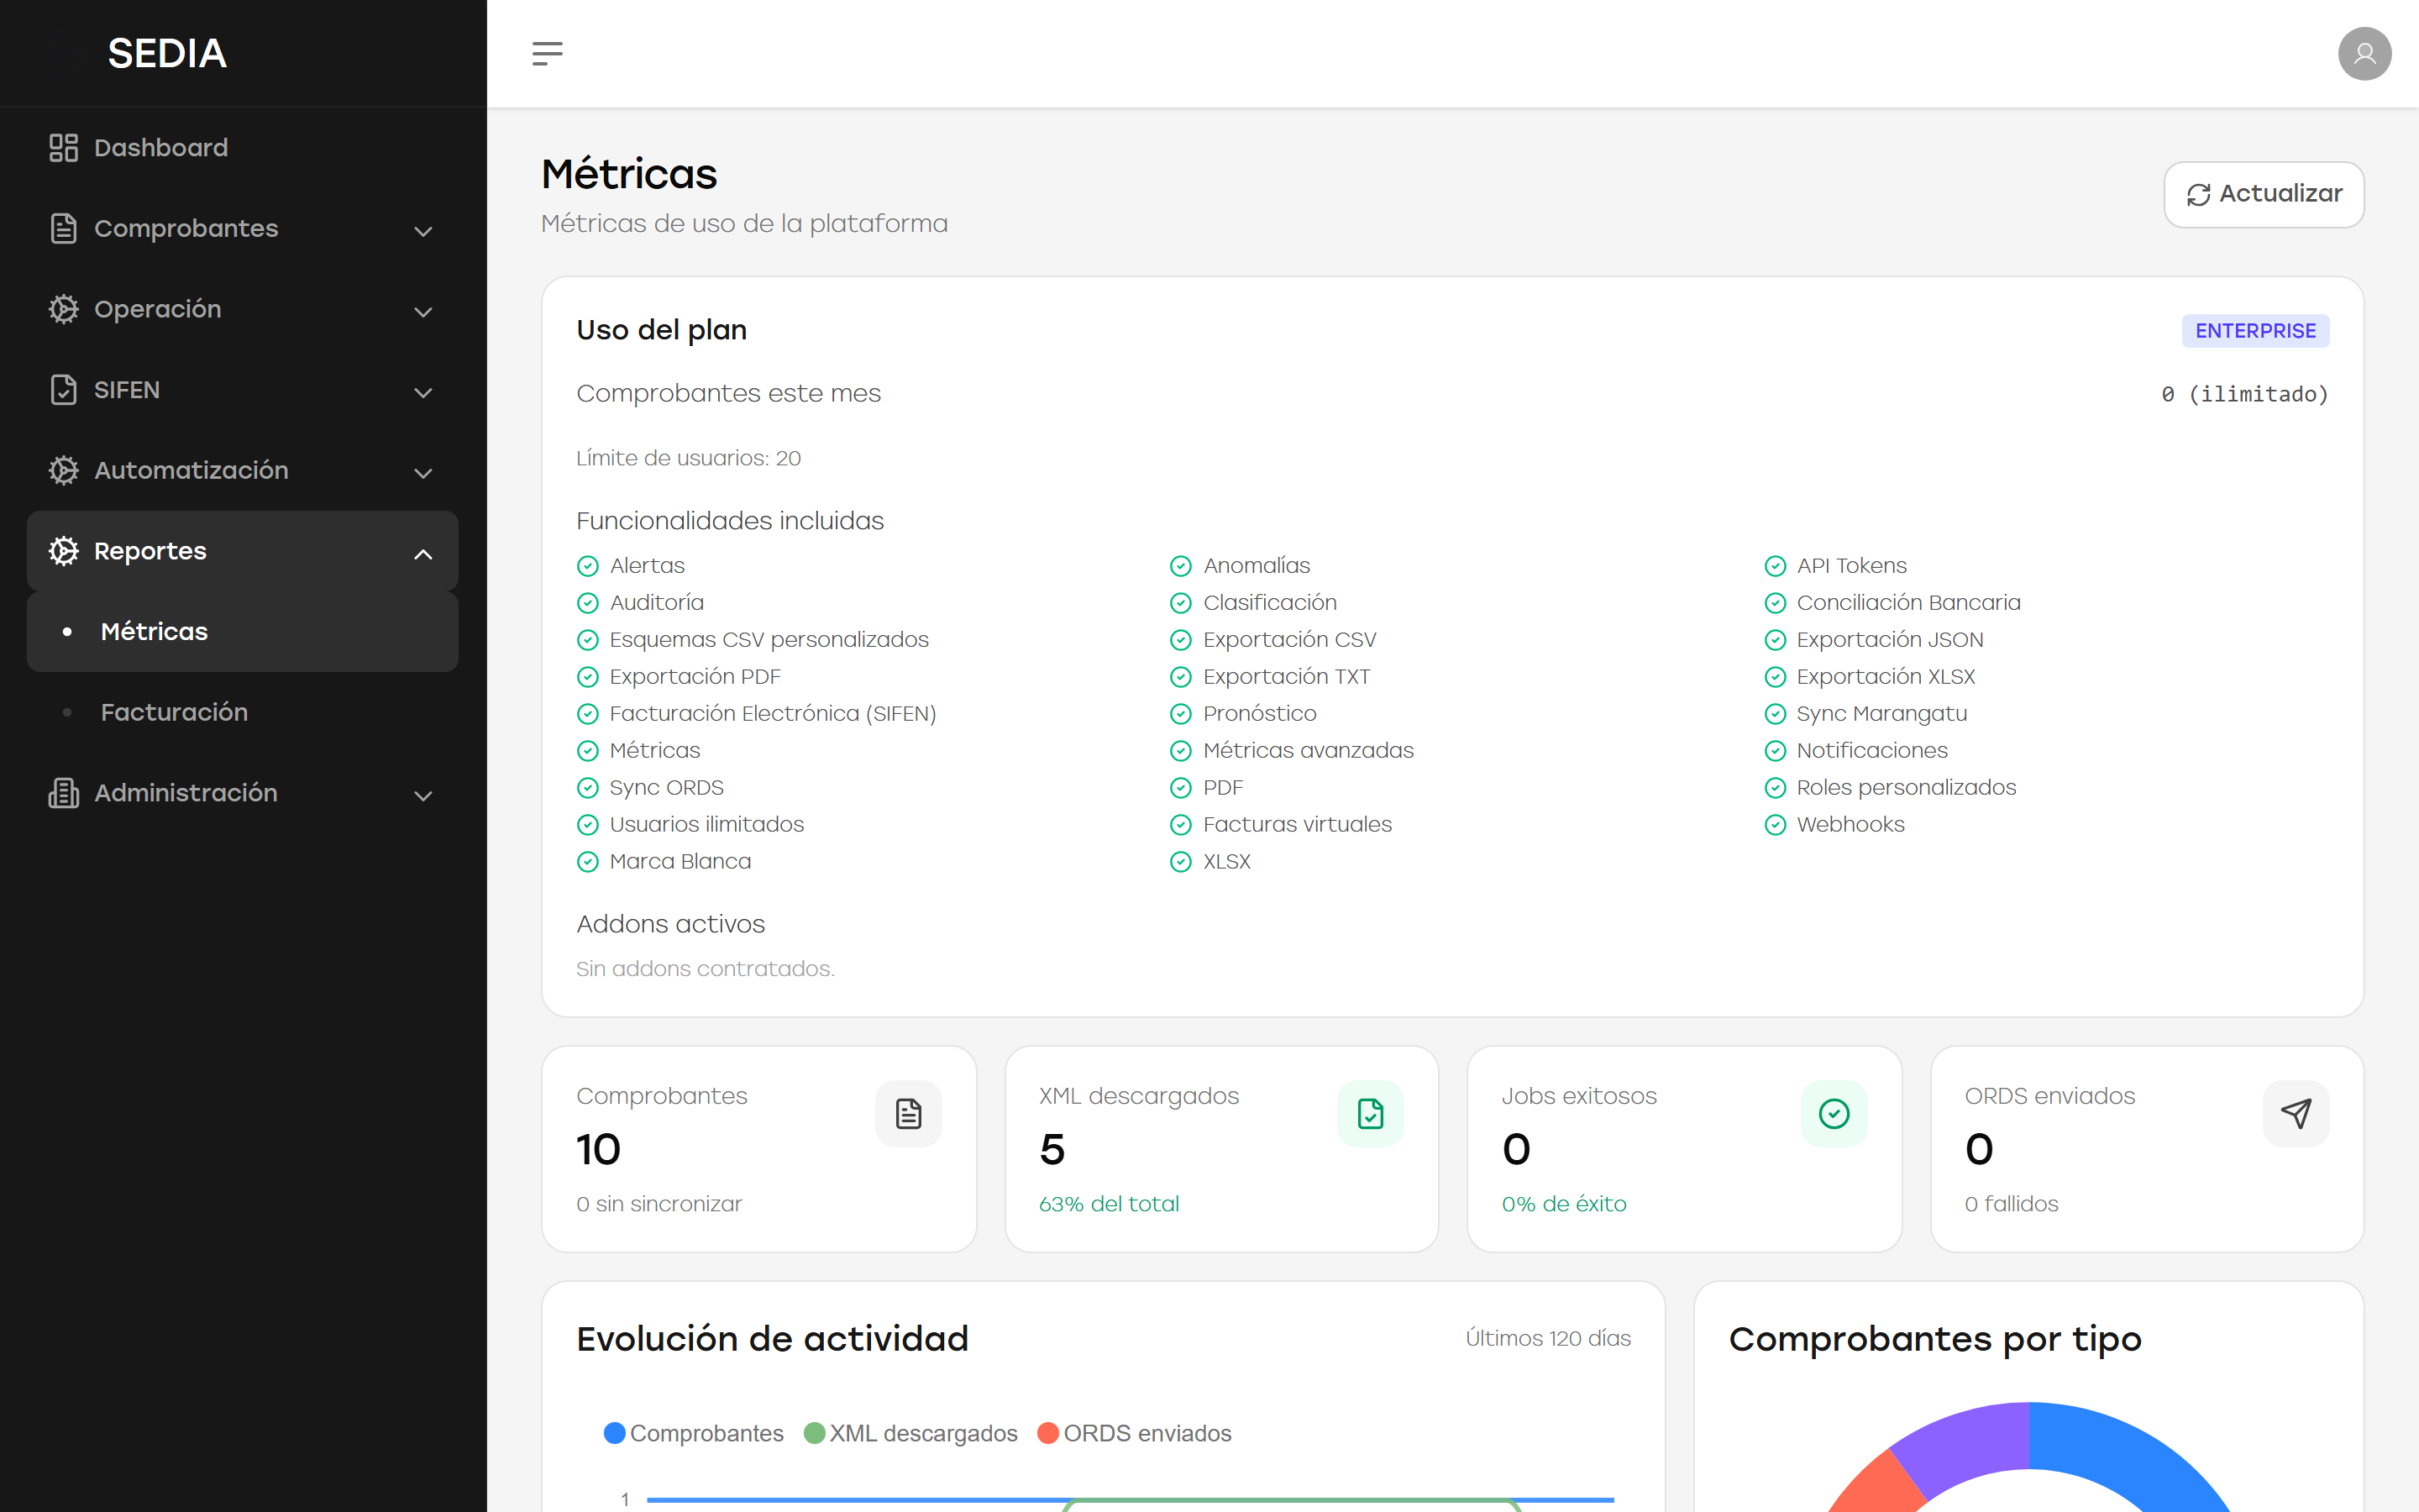Viewport: 2419px width, 1512px height.
Task: Toggle Comprobantes blue legend swatch
Action: [x=615, y=1433]
